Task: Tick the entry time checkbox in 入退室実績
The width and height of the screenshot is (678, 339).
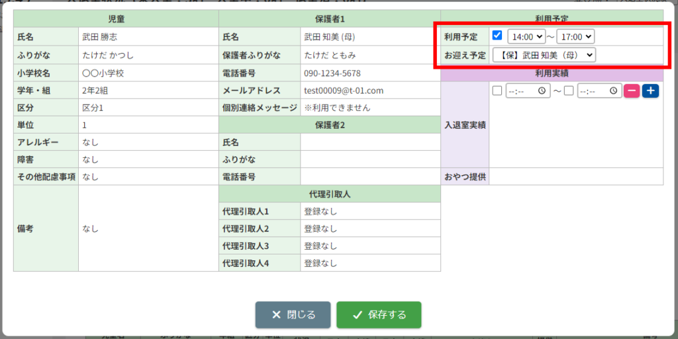Action: (497, 91)
